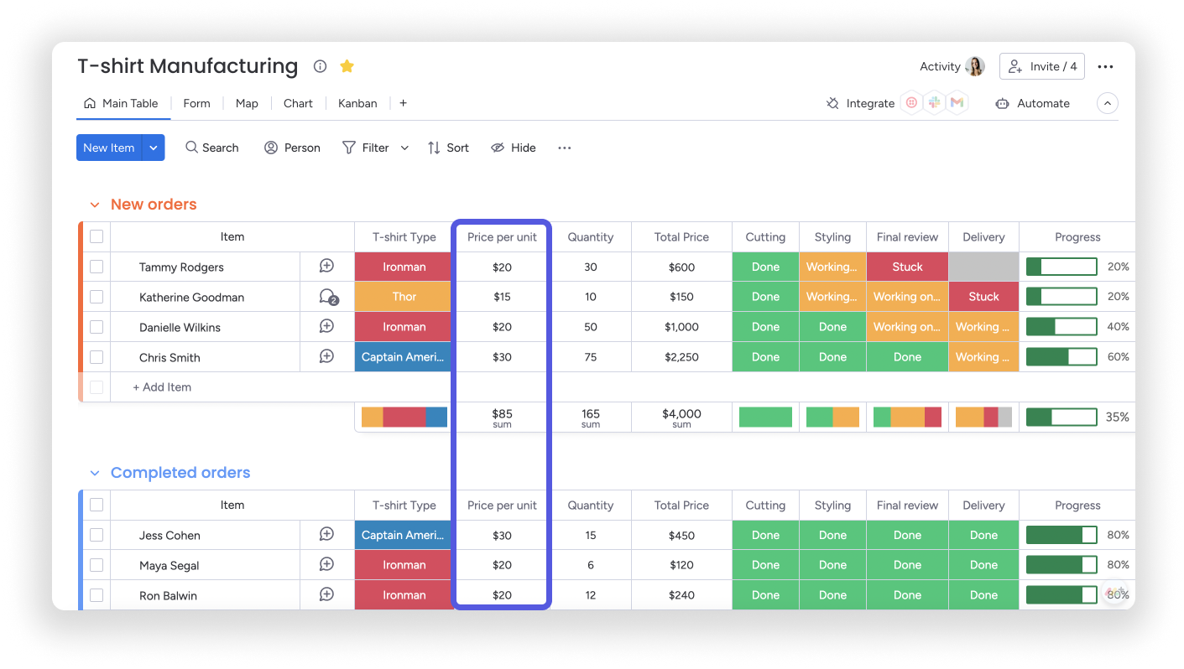Check the Ron Balwin row checkbox

96,595
